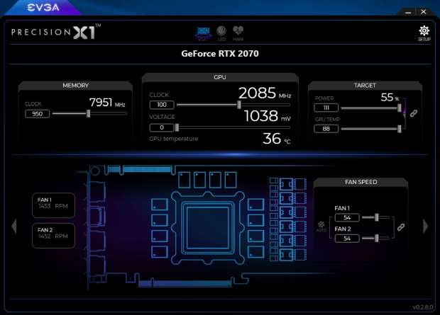
Task: Click the memory clock offset field 950
Action: pyautogui.click(x=38, y=114)
